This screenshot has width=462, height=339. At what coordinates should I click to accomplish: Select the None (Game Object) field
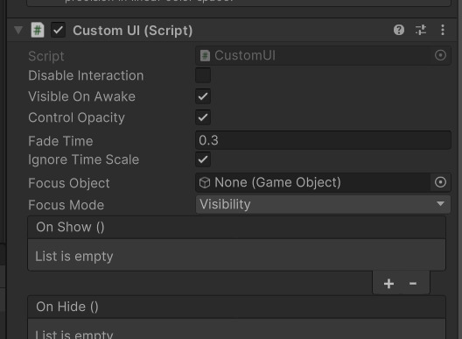(x=313, y=182)
